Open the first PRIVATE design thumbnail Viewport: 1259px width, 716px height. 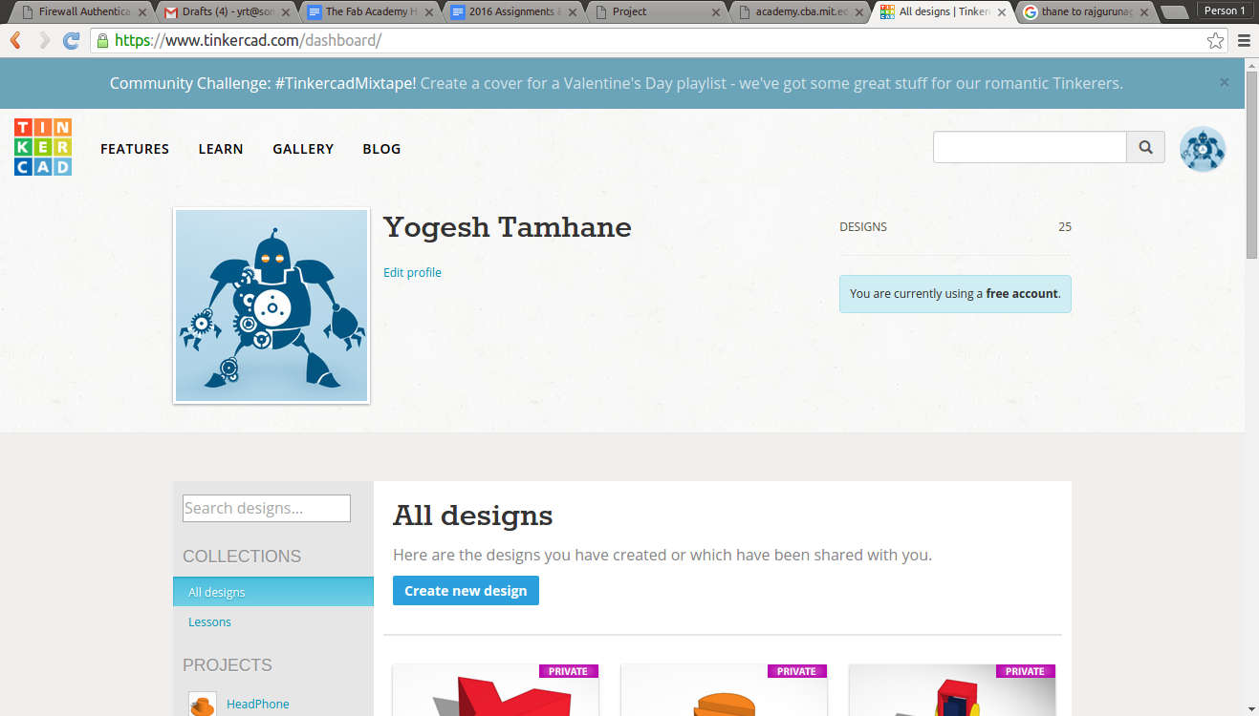click(495, 692)
